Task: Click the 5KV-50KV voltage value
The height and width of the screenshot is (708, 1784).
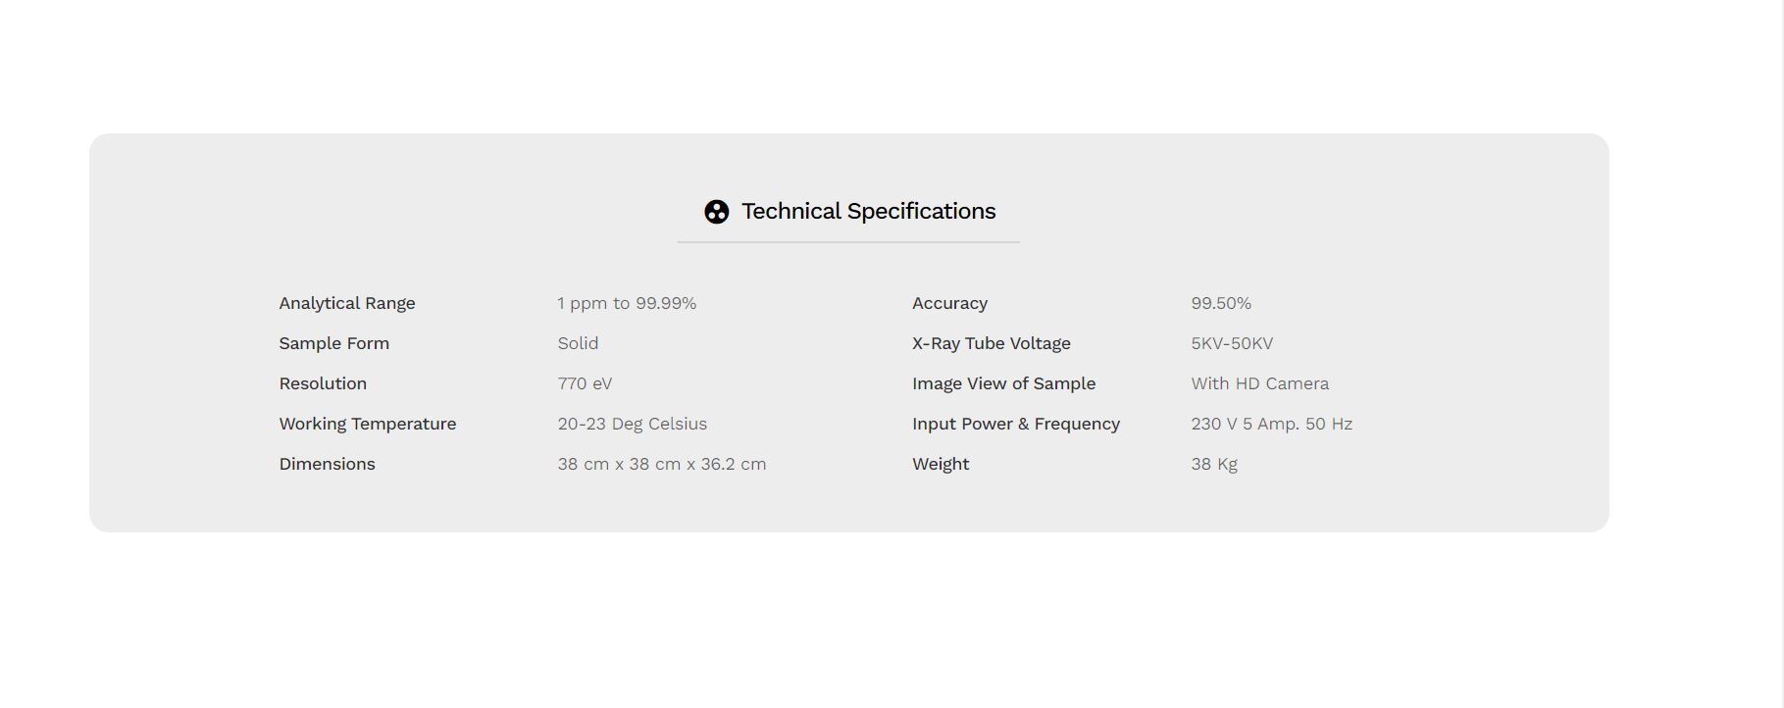Action: click(x=1232, y=343)
